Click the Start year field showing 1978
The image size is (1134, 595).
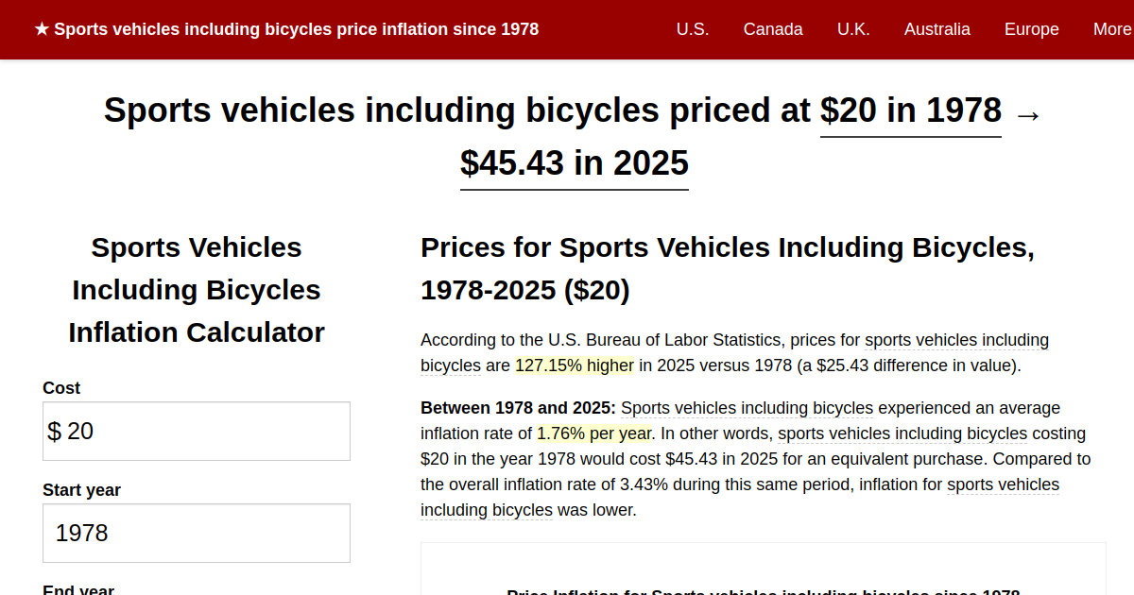197,534
